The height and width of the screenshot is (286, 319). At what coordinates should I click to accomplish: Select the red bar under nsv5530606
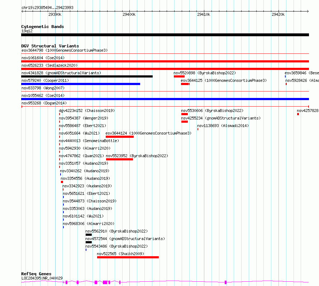pyautogui.click(x=185, y=114)
